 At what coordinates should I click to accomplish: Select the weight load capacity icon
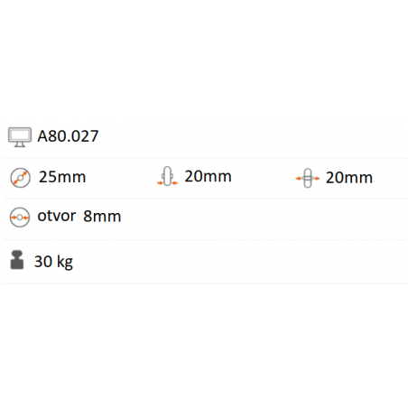tap(17, 260)
